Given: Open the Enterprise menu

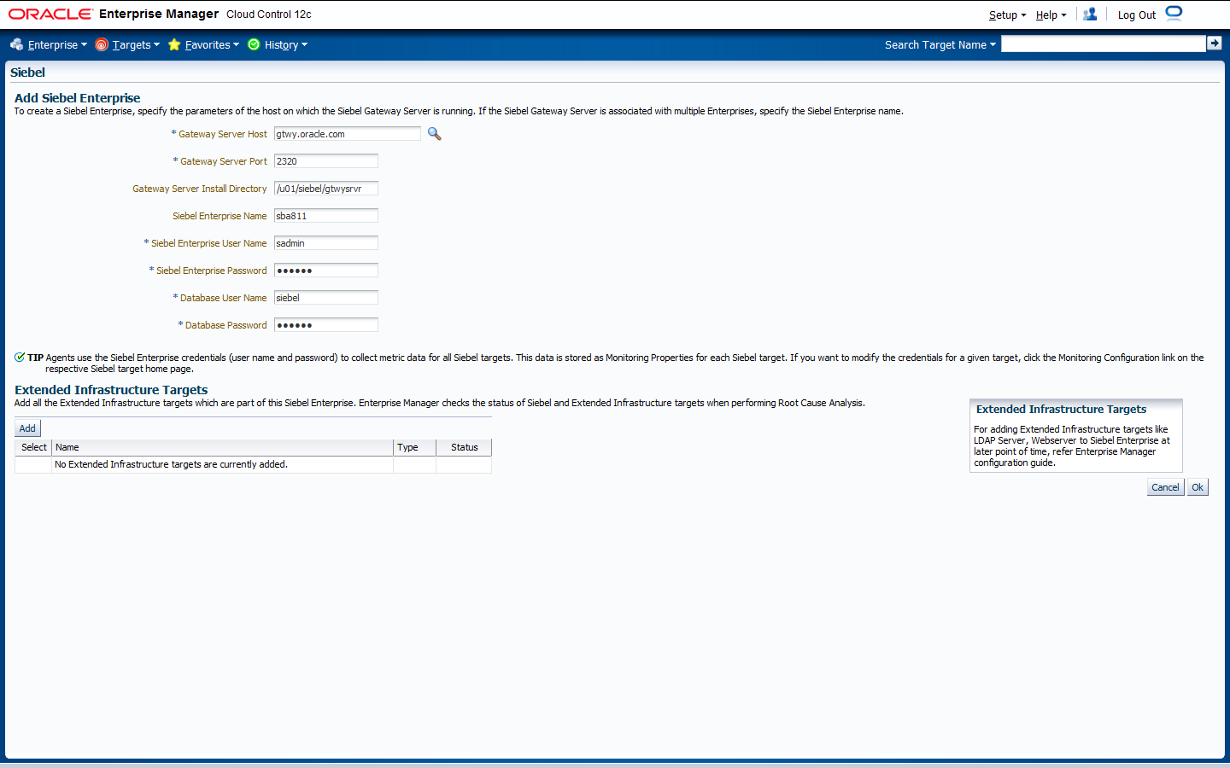Looking at the screenshot, I should 57,45.
